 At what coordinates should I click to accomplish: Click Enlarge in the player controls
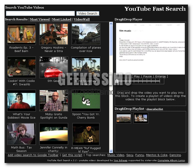pyautogui.click(x=160, y=76)
